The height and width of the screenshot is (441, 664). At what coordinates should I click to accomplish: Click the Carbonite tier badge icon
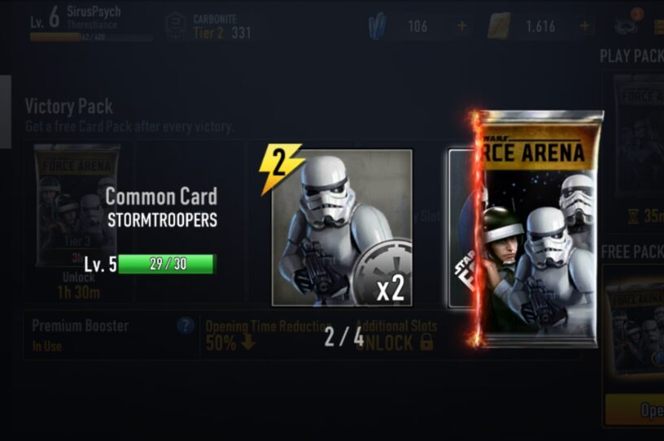[x=176, y=26]
